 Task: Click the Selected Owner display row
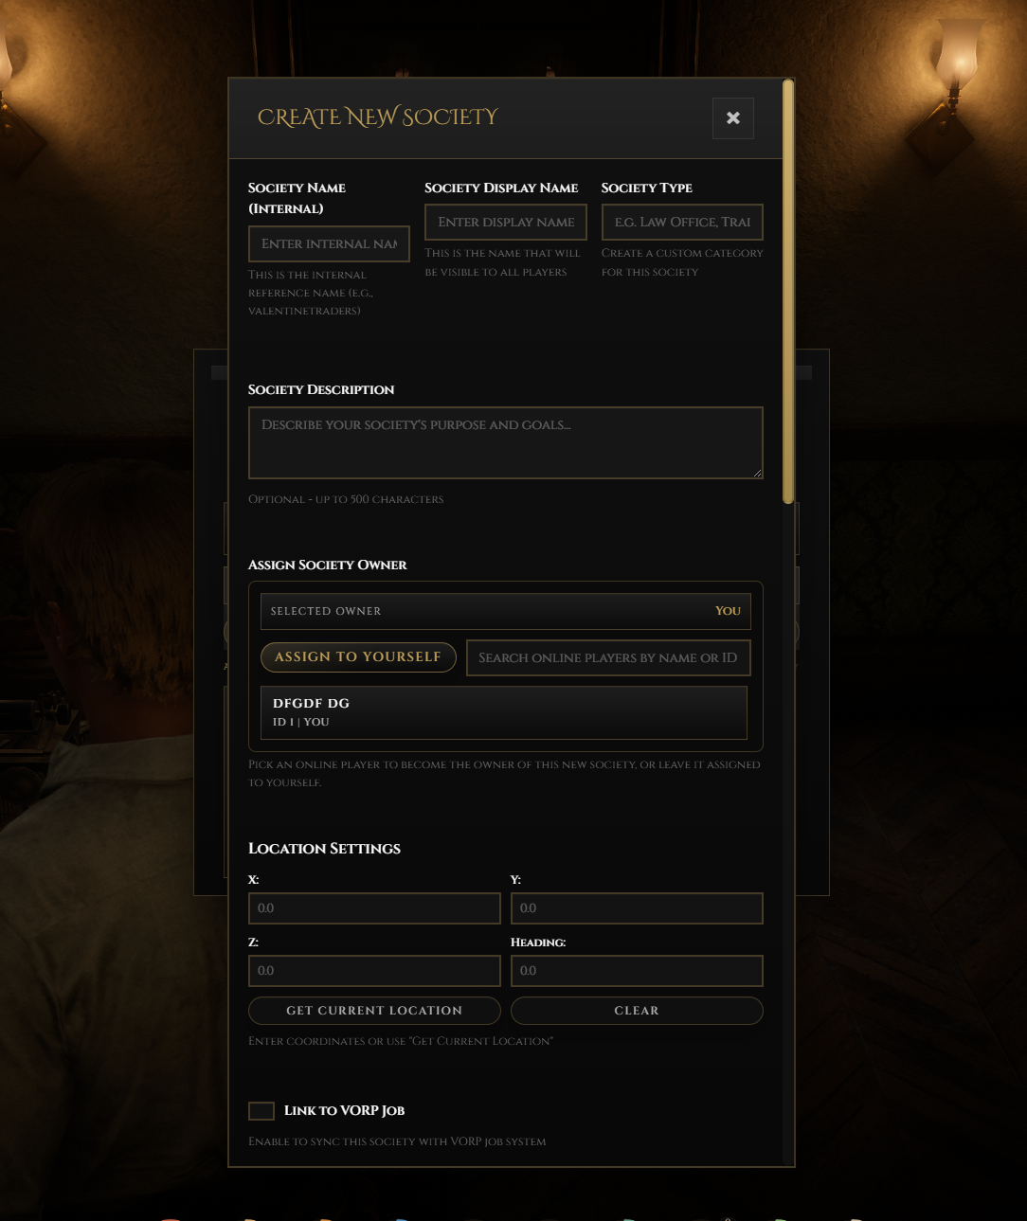[x=506, y=611]
